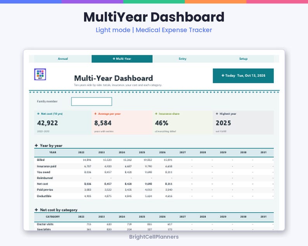Select the Reimbursed row label
The image size is (308, 246).
(x=45, y=178)
